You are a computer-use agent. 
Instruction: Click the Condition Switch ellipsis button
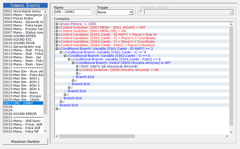coord(231,12)
